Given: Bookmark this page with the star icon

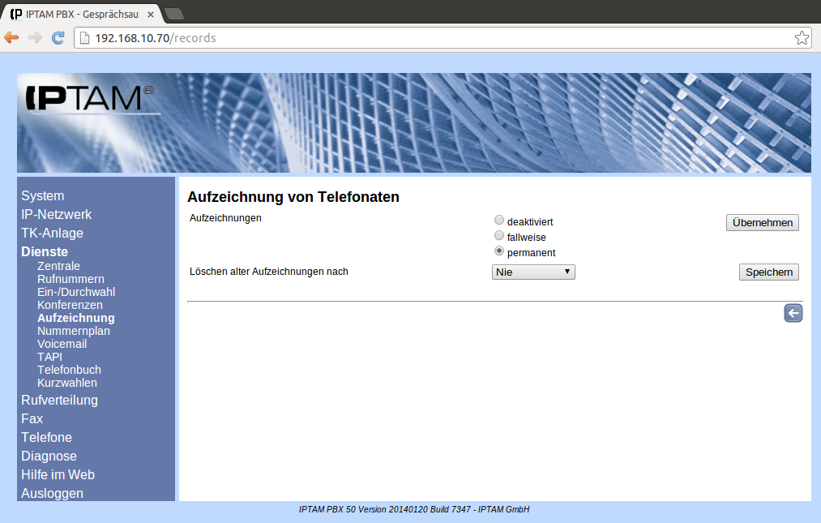Looking at the screenshot, I should point(801,37).
